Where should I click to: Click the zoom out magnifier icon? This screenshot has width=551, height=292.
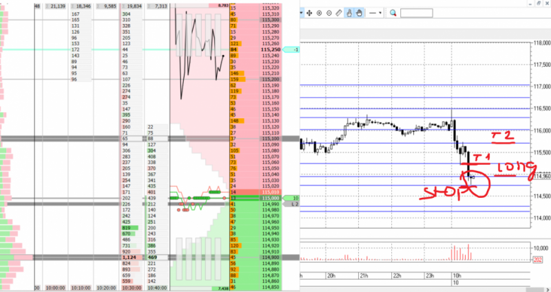point(329,13)
